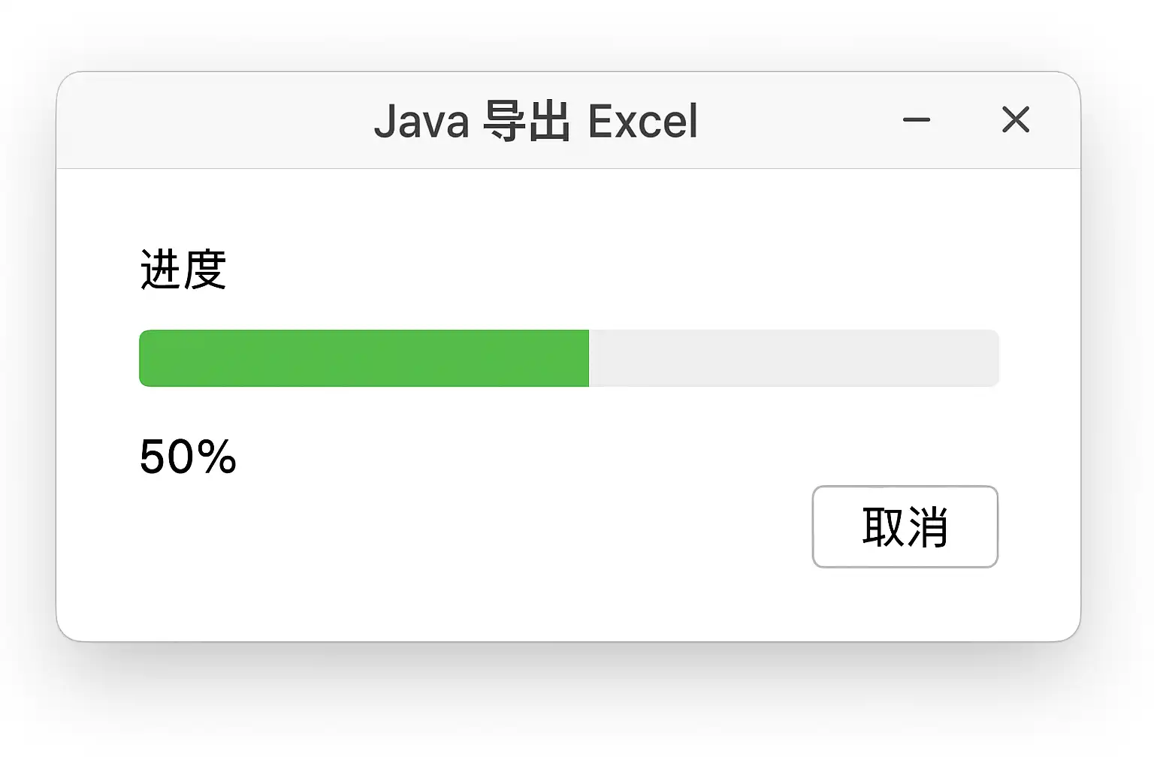The height and width of the screenshot is (769, 1154).
Task: Click the 导出 characters in the title bar
Action: pos(526,122)
